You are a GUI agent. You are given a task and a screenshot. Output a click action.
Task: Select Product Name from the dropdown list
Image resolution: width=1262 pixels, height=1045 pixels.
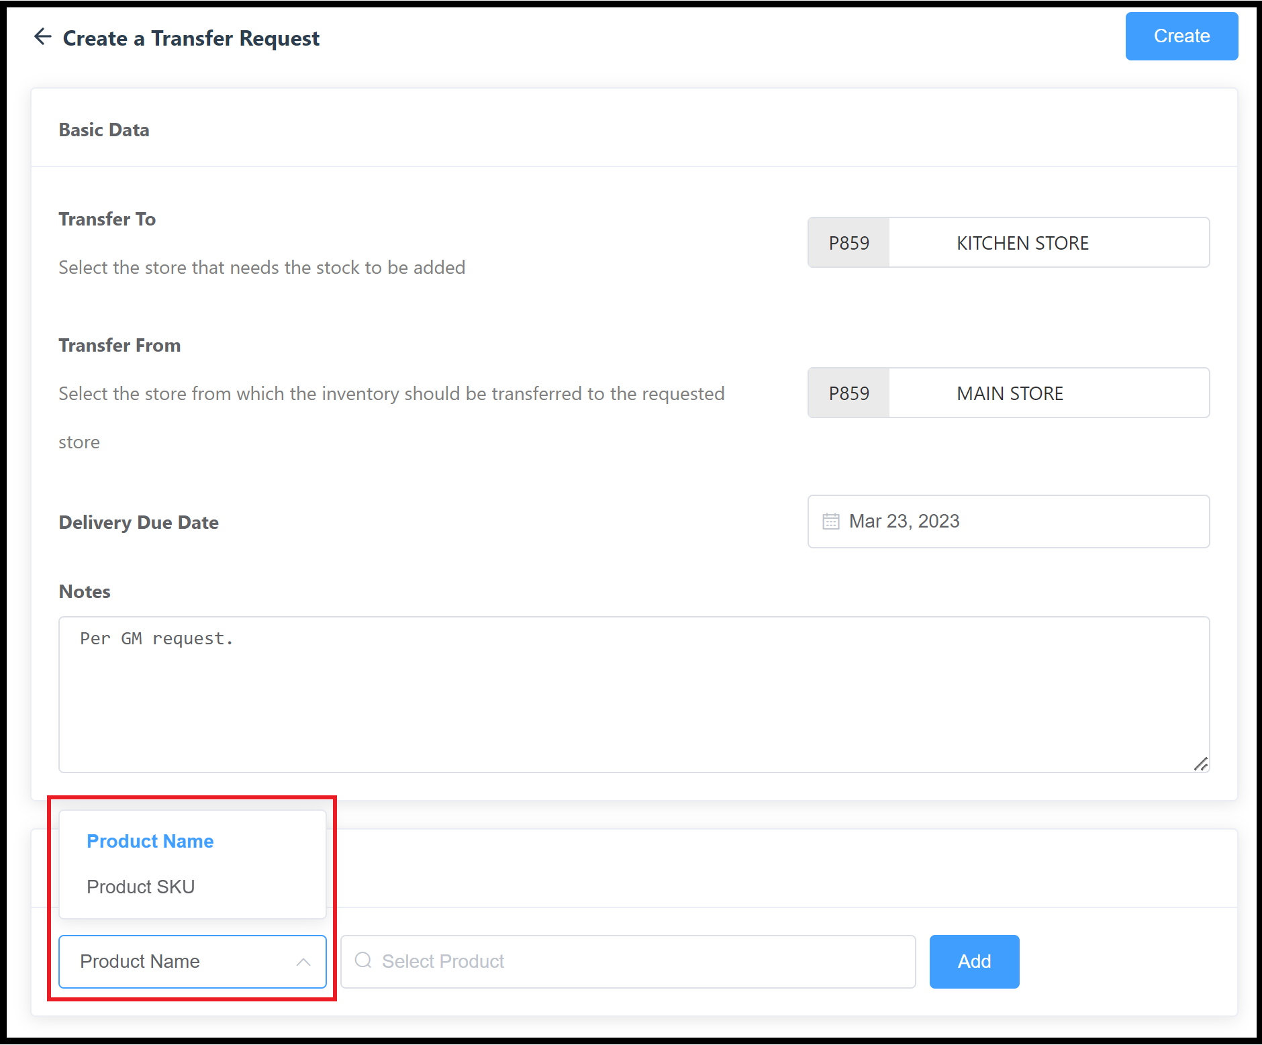(x=150, y=840)
